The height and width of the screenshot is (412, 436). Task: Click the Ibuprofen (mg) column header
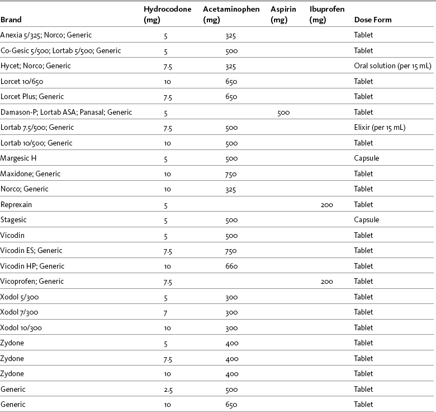point(326,15)
